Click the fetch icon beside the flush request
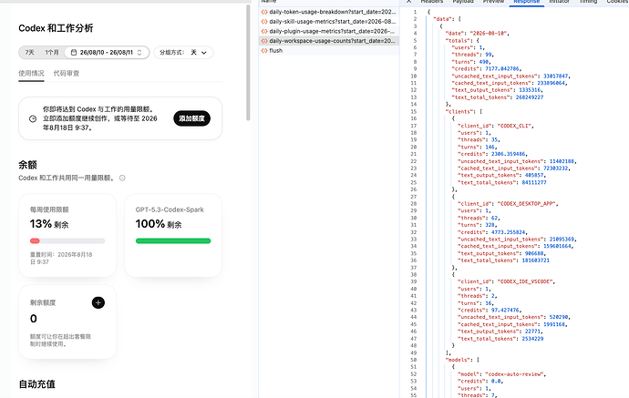The image size is (629, 398). click(264, 50)
